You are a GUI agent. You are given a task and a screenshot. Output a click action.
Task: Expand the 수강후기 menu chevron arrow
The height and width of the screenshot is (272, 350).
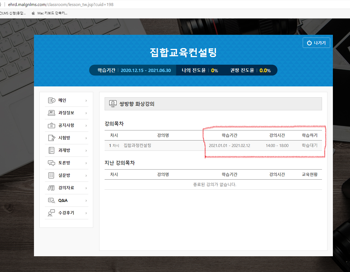[86, 213]
